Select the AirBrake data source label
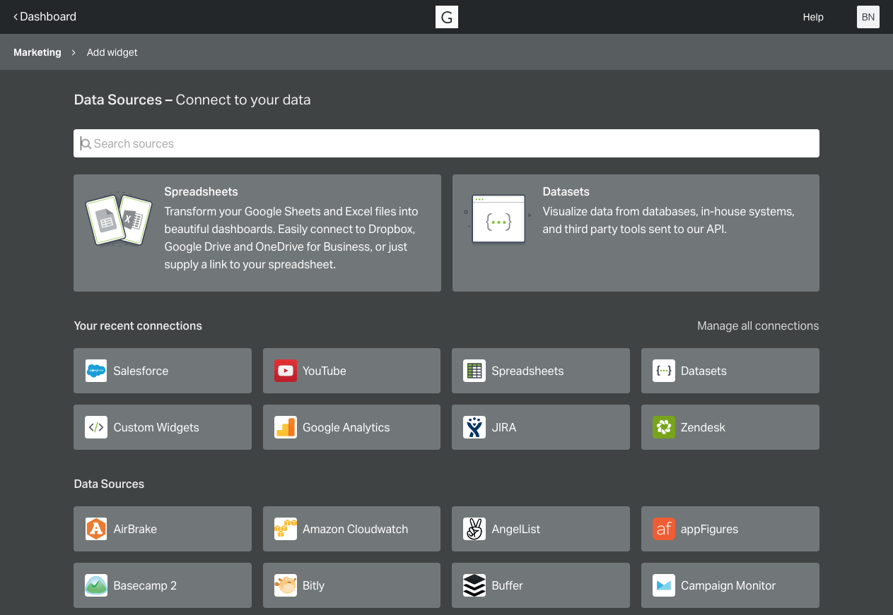This screenshot has width=893, height=615. click(135, 529)
